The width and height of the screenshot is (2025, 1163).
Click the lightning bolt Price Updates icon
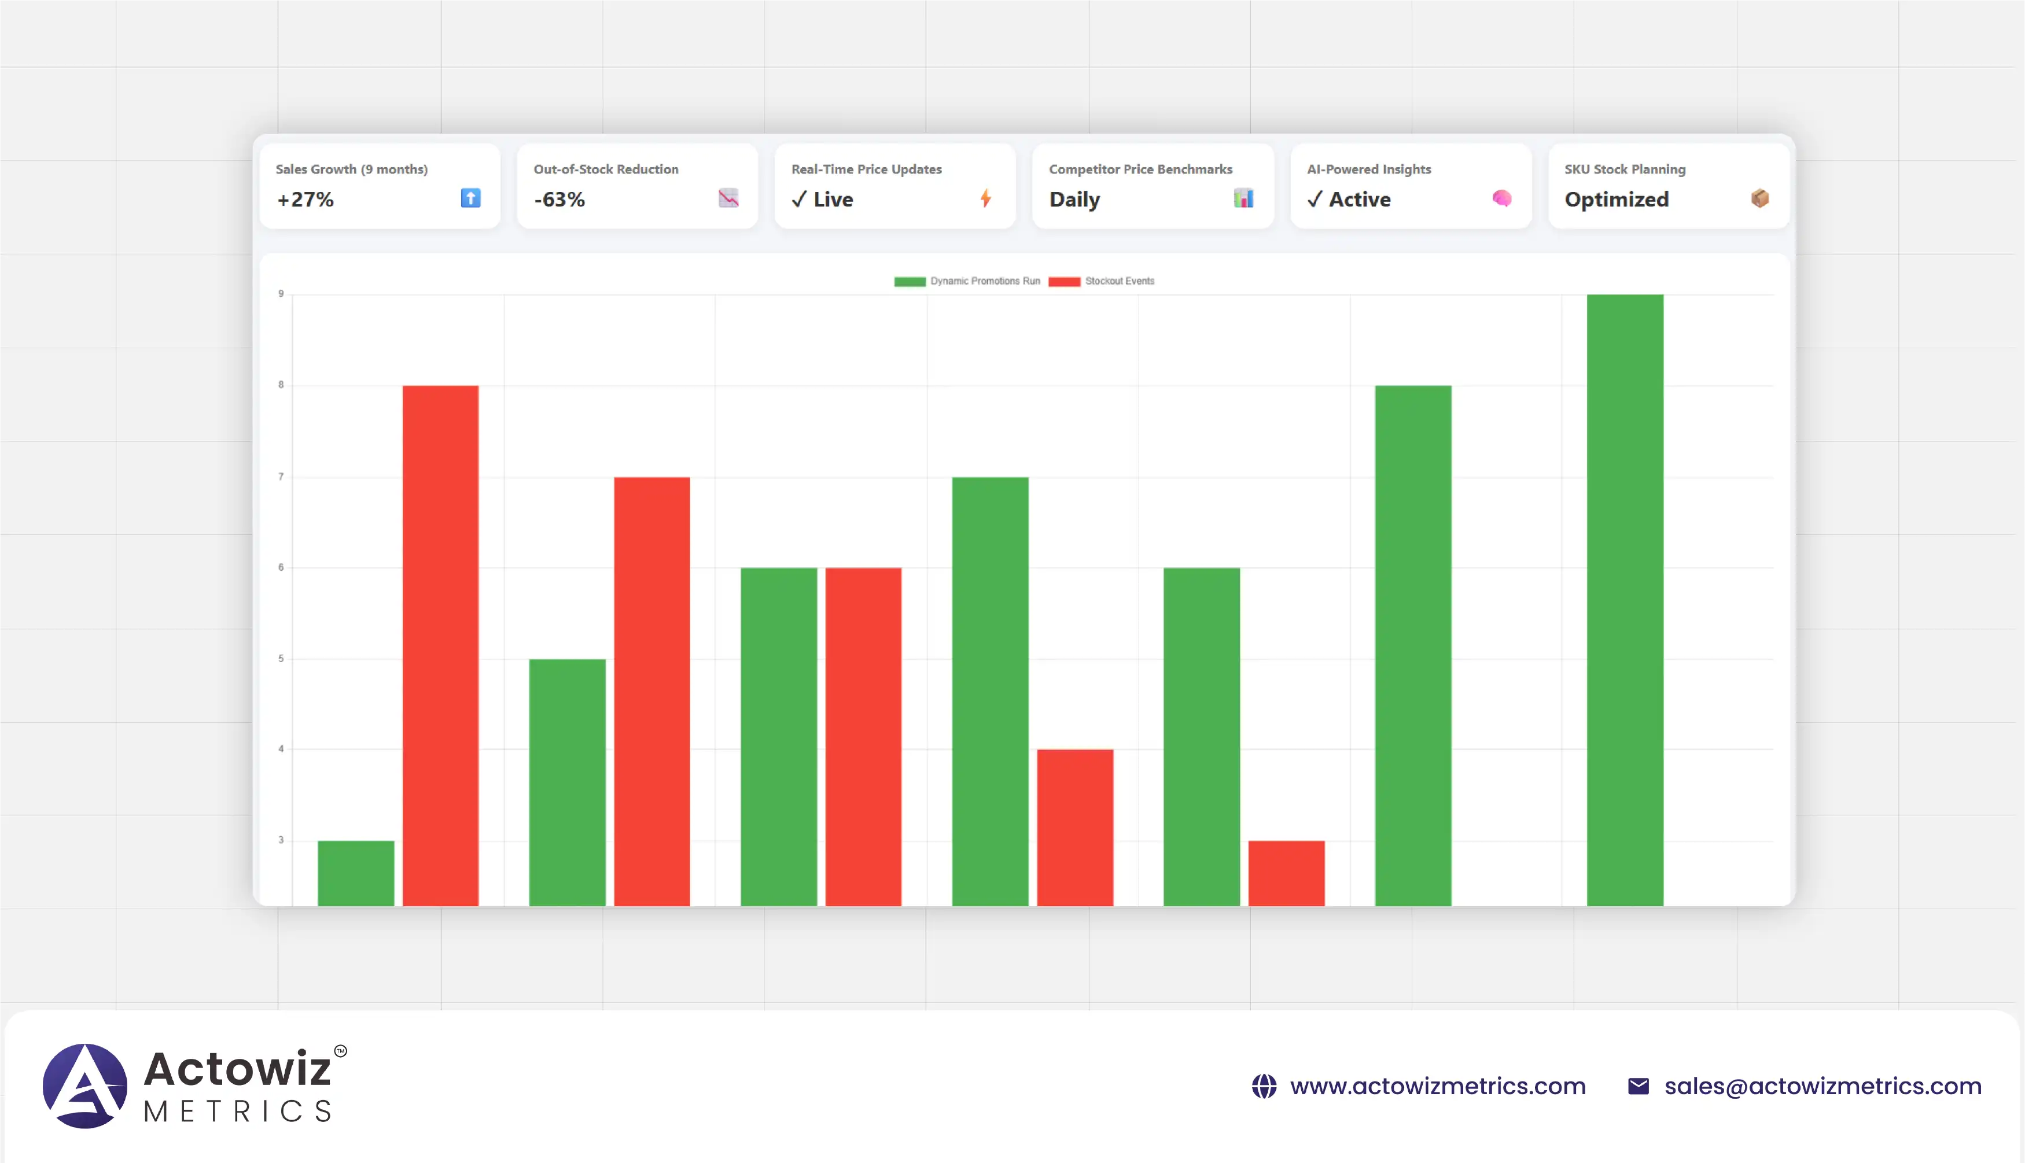(985, 198)
